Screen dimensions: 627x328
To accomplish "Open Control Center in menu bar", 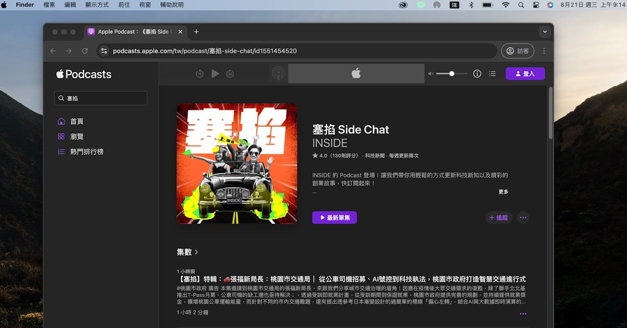I will (536, 5).
